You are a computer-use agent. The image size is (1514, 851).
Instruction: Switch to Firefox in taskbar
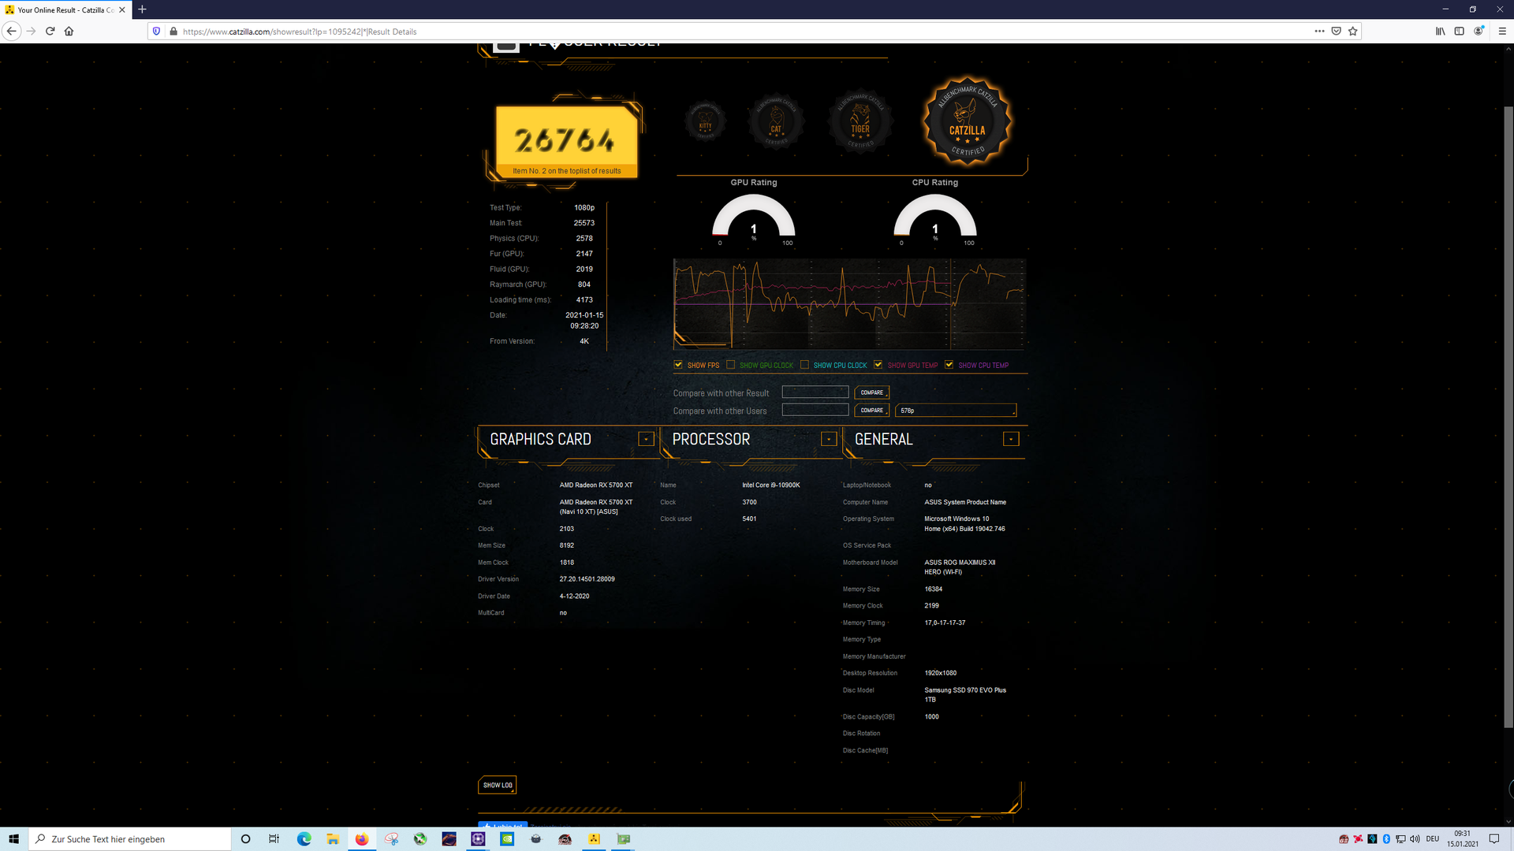pyautogui.click(x=362, y=838)
